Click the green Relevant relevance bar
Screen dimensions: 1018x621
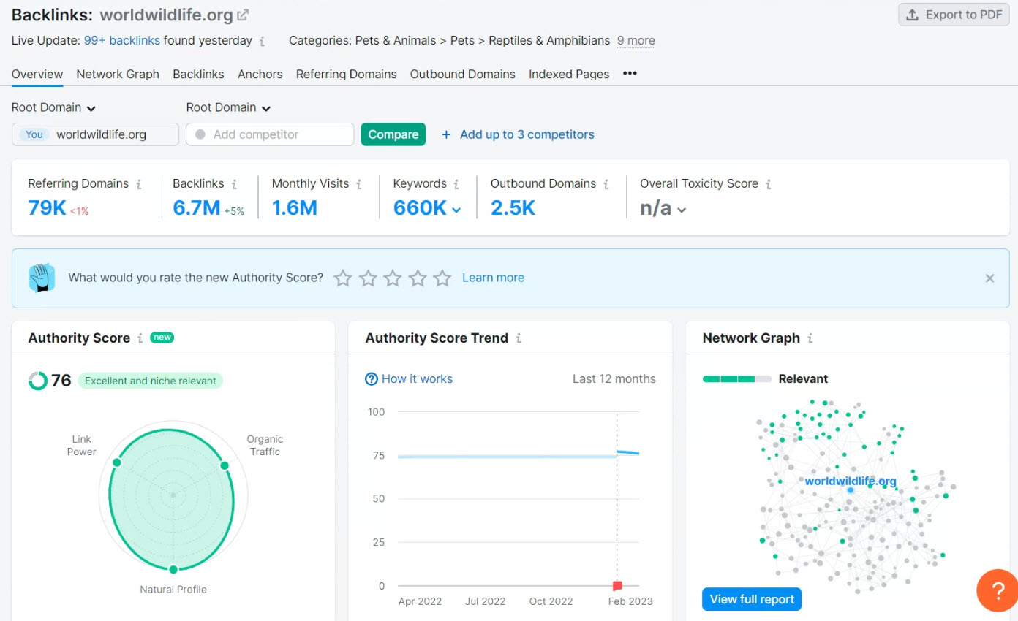(736, 379)
